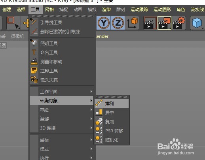Select the live selection rectangle tool
205x160 pixels.
point(13,23)
